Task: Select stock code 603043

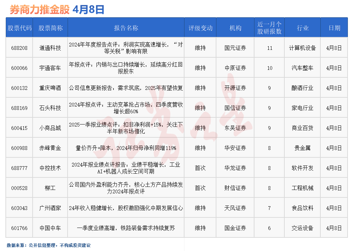Action: tap(19, 208)
